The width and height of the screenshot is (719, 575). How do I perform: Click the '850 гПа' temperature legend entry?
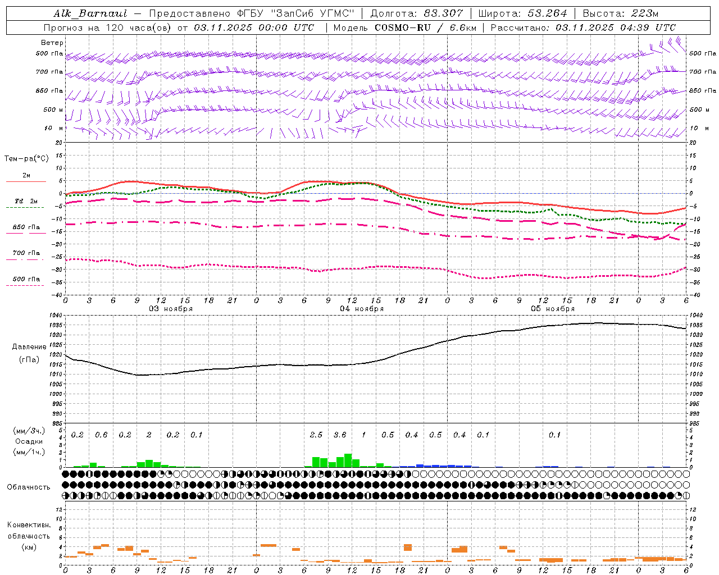[26, 227]
